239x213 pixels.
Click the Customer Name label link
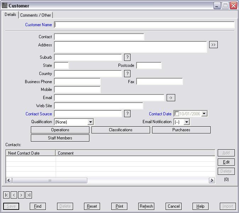(39, 25)
